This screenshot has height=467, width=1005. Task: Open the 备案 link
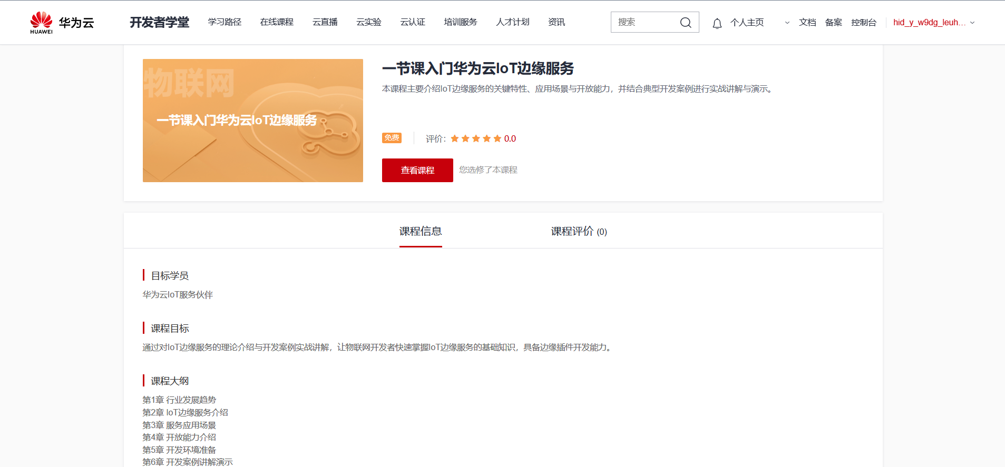[834, 23]
